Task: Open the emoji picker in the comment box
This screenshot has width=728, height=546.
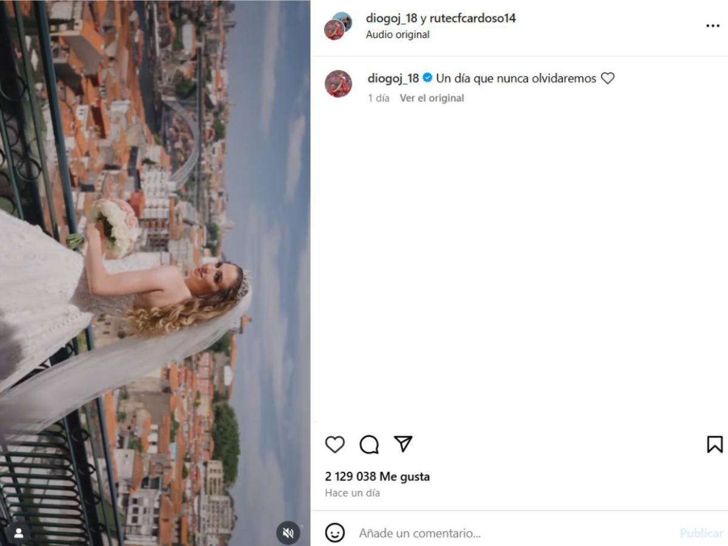Action: click(x=334, y=533)
